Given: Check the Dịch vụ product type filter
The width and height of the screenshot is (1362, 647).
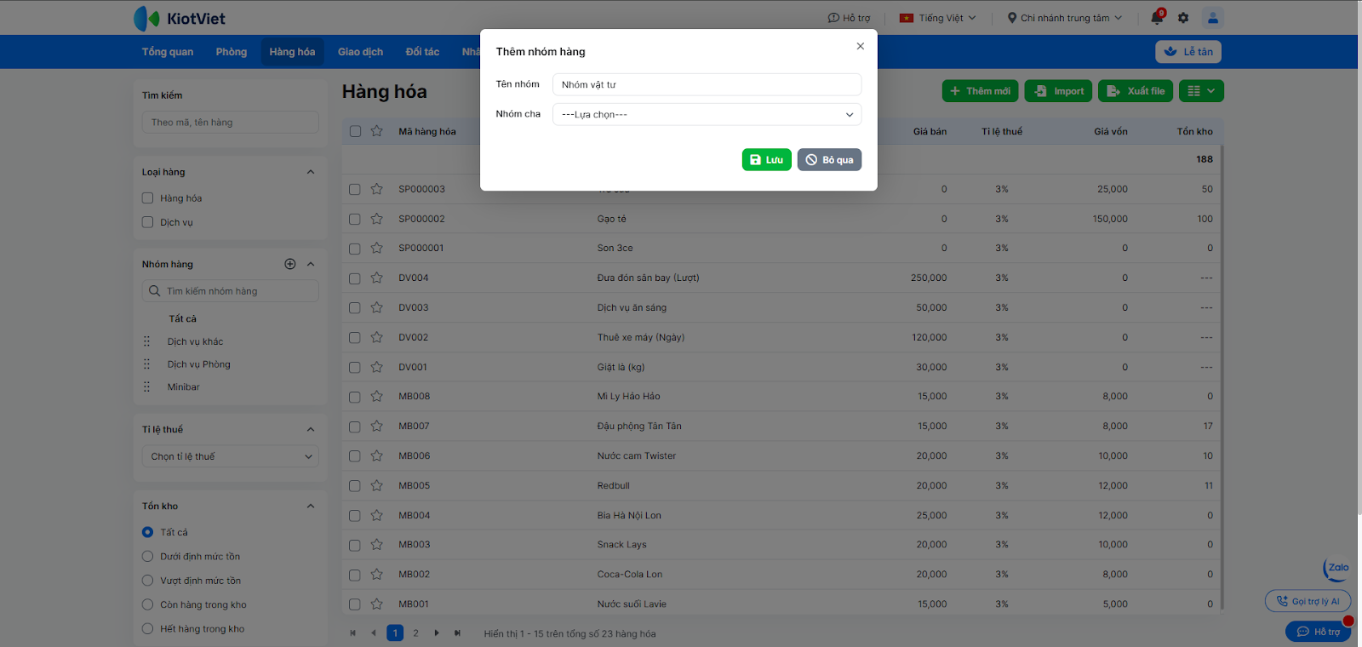Looking at the screenshot, I should tap(147, 222).
